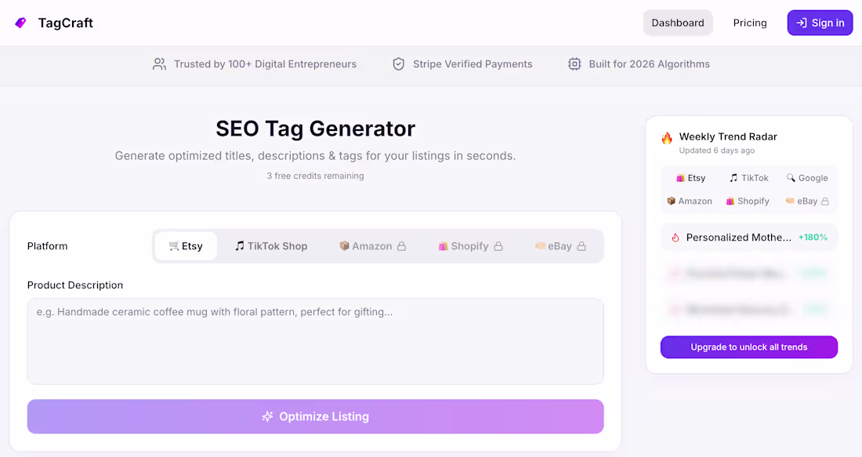862x457 pixels.
Task: Click the shield icon for Stripe Verified Payments
Action: (399, 63)
